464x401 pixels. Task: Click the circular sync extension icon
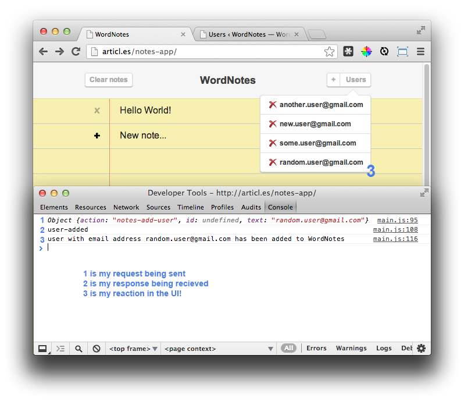(384, 52)
